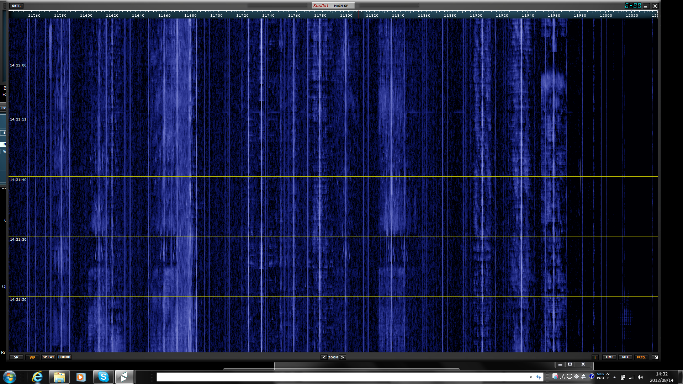Viewport: 683px width, 384px height.
Task: Click the address bar refresh arrows icon
Action: (539, 377)
